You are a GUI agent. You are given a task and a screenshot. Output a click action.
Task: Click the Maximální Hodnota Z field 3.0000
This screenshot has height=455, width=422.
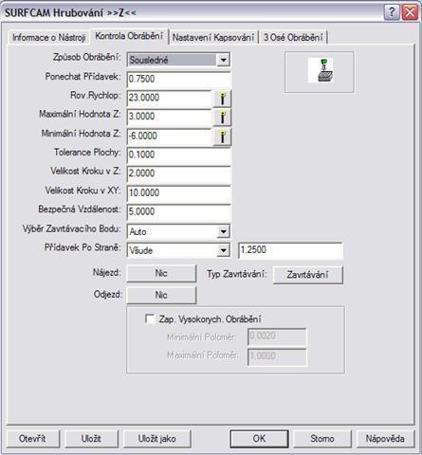170,117
